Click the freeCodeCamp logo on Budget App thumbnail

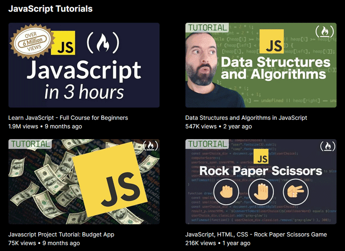point(150,146)
